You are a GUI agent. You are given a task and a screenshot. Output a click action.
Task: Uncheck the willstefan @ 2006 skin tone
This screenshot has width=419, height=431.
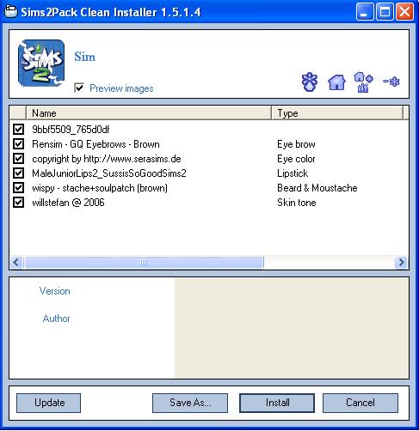[18, 203]
